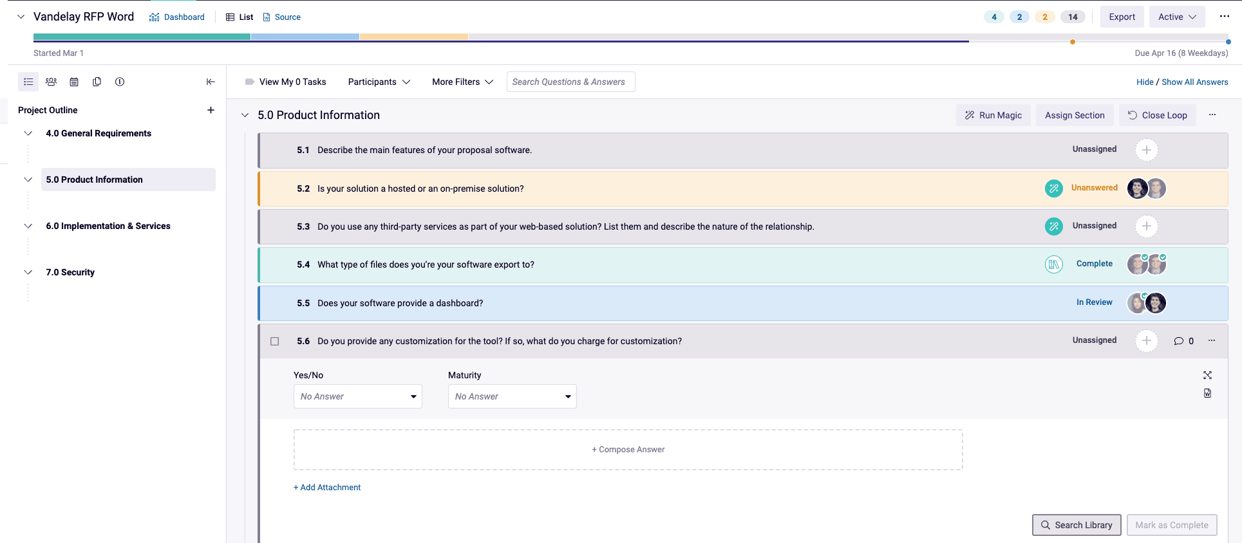Assign a user to question 5.6
This screenshot has height=543, width=1242.
[1146, 340]
